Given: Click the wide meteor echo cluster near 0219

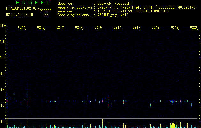Looking at the screenshot, I should point(173,102).
